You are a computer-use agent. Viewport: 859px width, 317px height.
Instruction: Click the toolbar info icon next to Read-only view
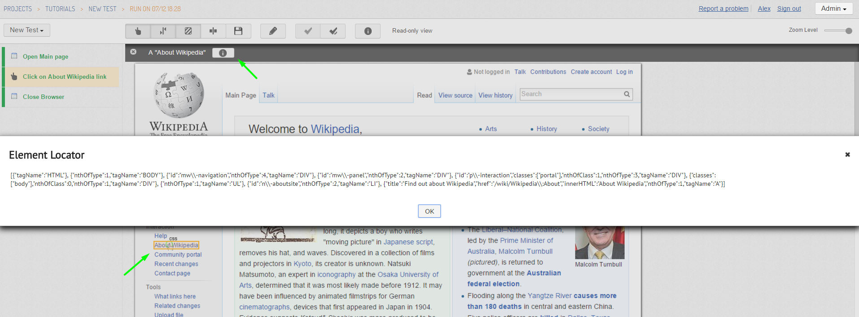click(x=368, y=31)
